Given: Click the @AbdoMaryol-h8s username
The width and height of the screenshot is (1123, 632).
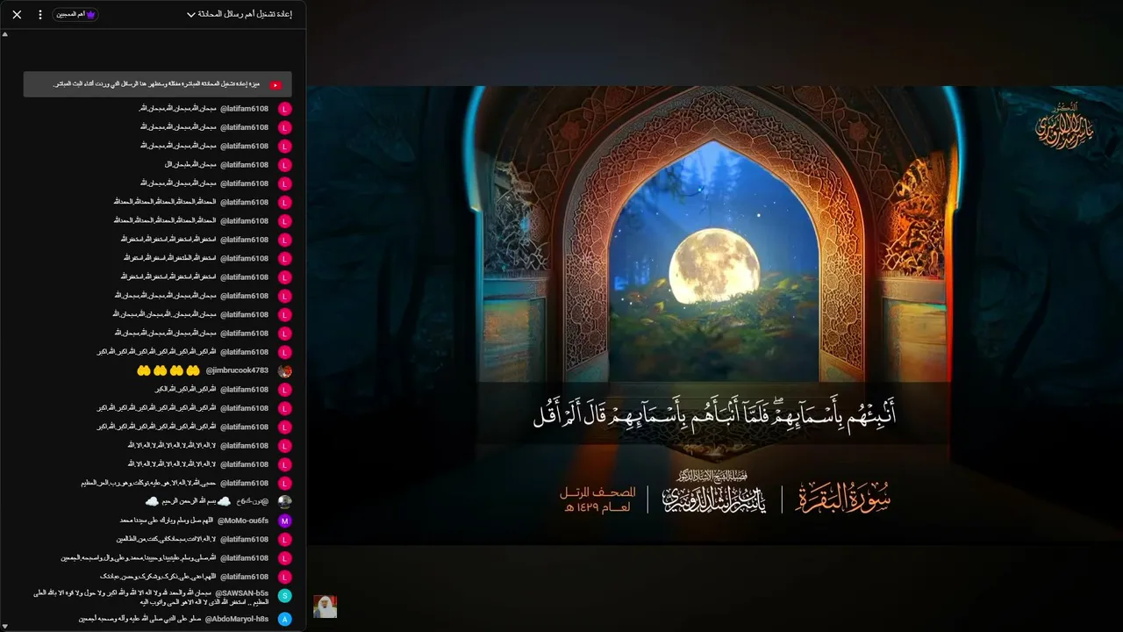Looking at the screenshot, I should [x=237, y=619].
